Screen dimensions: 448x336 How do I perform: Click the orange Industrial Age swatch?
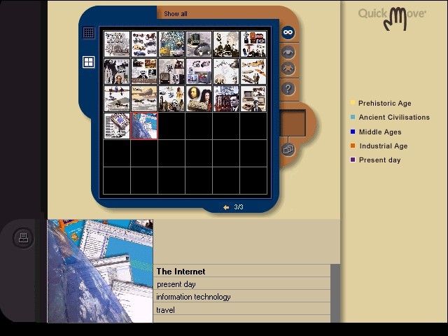[x=353, y=146]
